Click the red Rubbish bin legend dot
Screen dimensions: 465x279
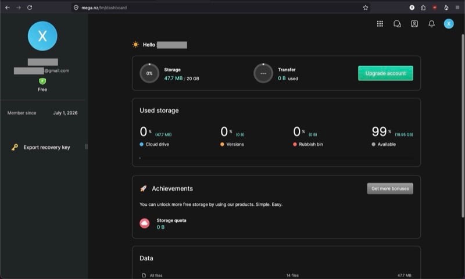pyautogui.click(x=295, y=144)
